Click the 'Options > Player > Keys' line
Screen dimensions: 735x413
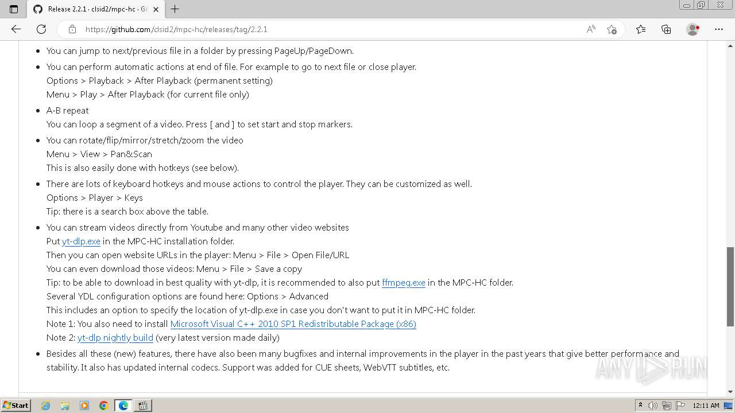point(95,198)
